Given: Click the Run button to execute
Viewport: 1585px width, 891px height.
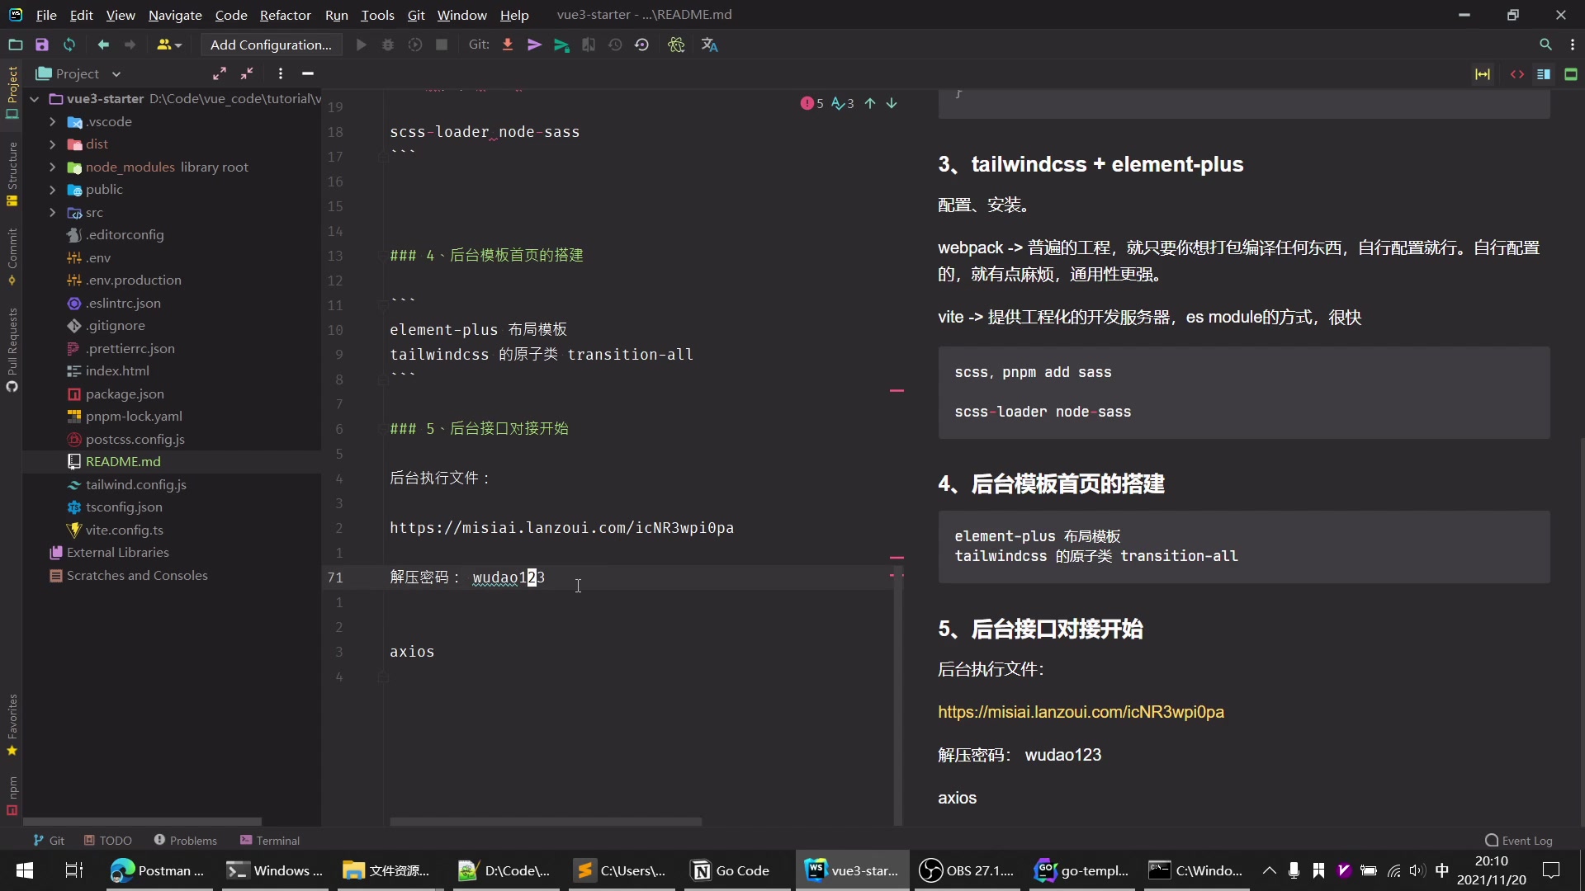Looking at the screenshot, I should click(x=362, y=45).
